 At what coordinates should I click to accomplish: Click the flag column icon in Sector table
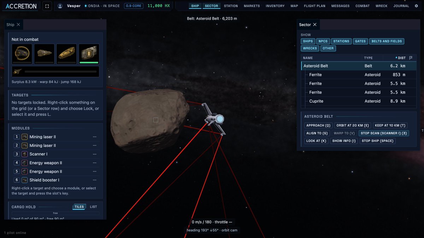[x=411, y=58]
